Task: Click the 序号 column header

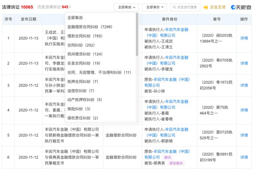Action: [8, 19]
